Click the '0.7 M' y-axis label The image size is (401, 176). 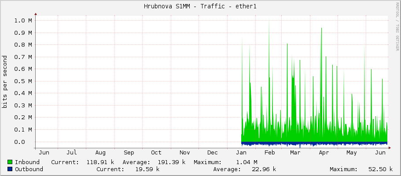tap(23, 57)
